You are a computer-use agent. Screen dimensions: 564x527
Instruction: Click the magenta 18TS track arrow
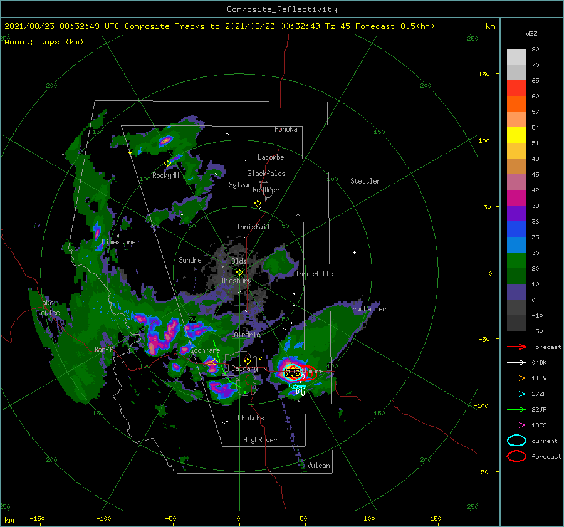tap(516, 425)
